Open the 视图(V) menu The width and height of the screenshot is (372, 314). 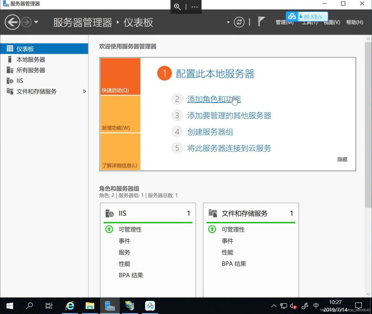(x=332, y=22)
